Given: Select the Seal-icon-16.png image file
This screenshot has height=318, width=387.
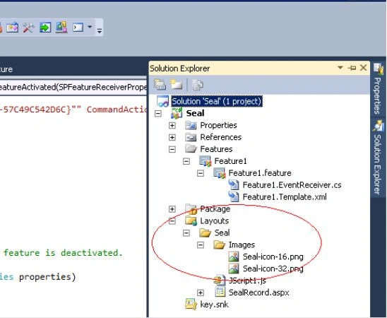Looking at the screenshot, I should (273, 257).
